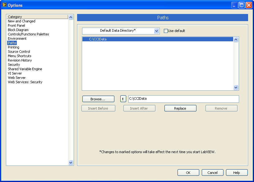Select Paths category
Image resolution: width=254 pixels, height=182 pixels.
(12, 43)
